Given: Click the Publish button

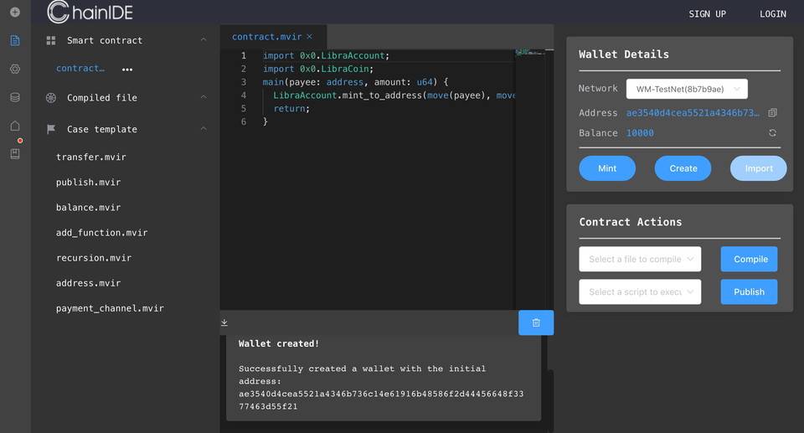Looking at the screenshot, I should point(749,292).
